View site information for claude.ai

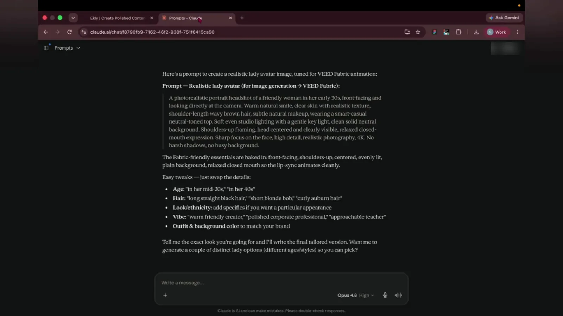[83, 32]
